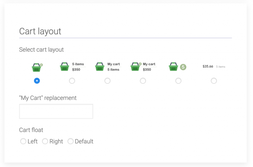The image size is (253, 167).
Task: Click the basket-only cart icon with small badge
Action: coord(37,67)
